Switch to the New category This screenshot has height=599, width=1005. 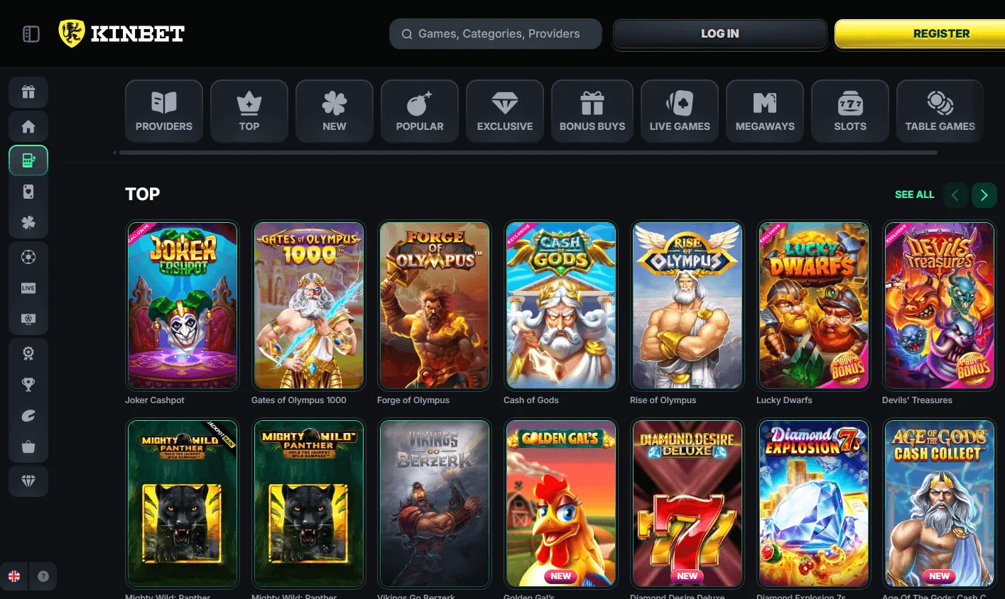tap(335, 111)
